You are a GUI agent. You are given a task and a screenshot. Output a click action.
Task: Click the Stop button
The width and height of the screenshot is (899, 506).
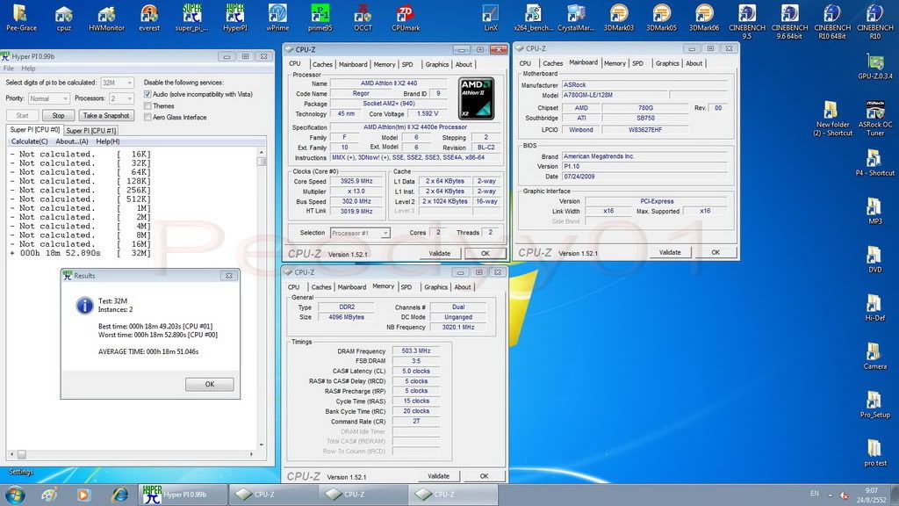click(59, 115)
